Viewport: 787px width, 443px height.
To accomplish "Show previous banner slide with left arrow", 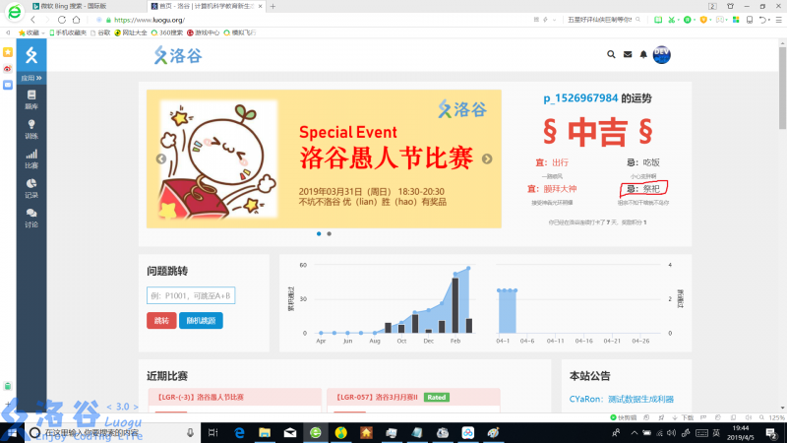I will click(x=161, y=158).
